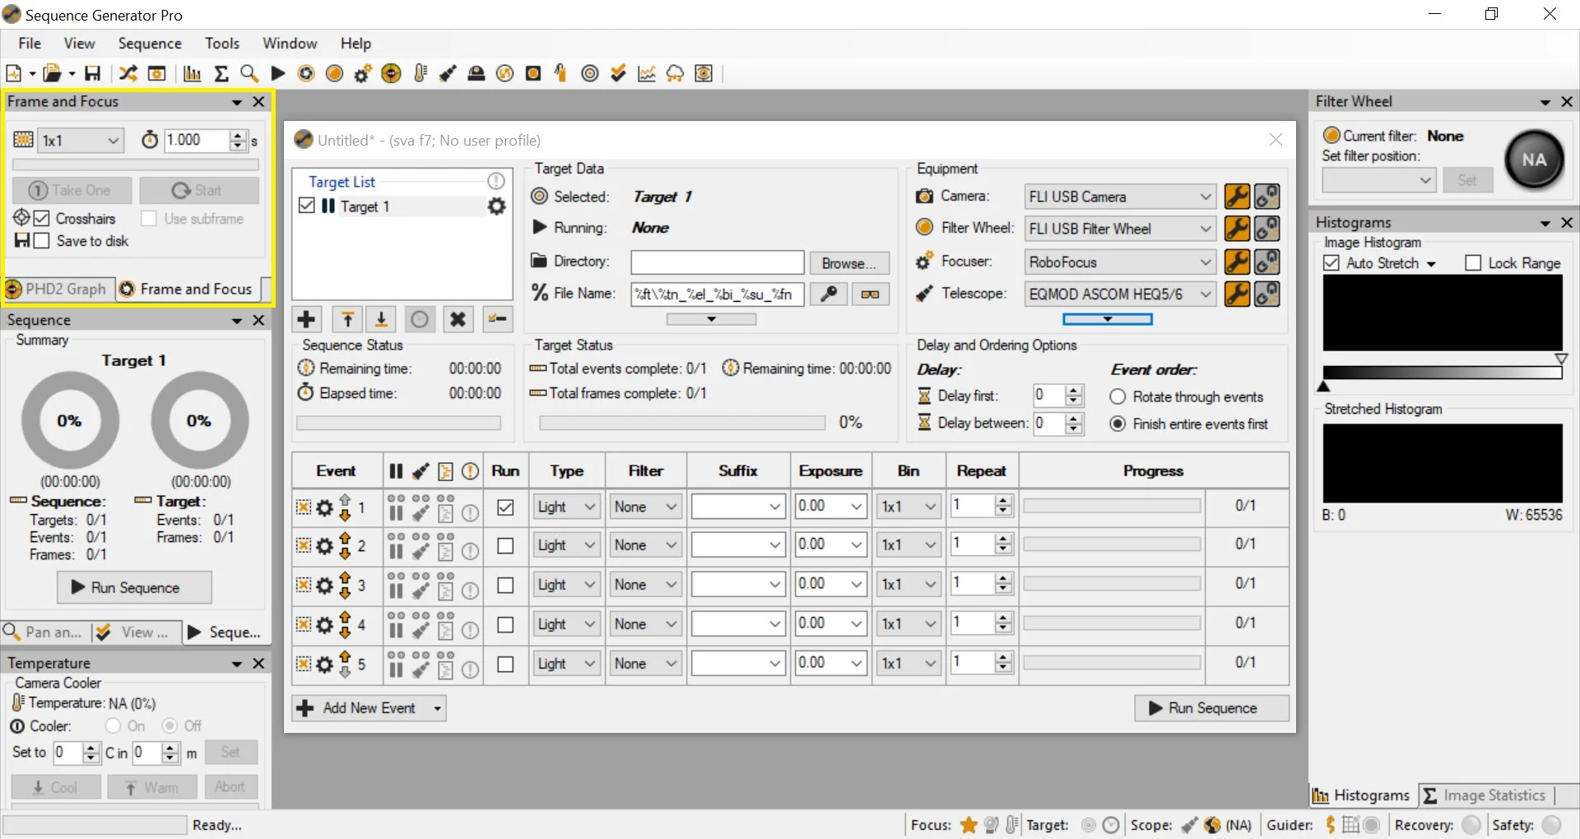Toggle Auto Stretch checkbox
Screen dimensions: 1580x839
1331,263
